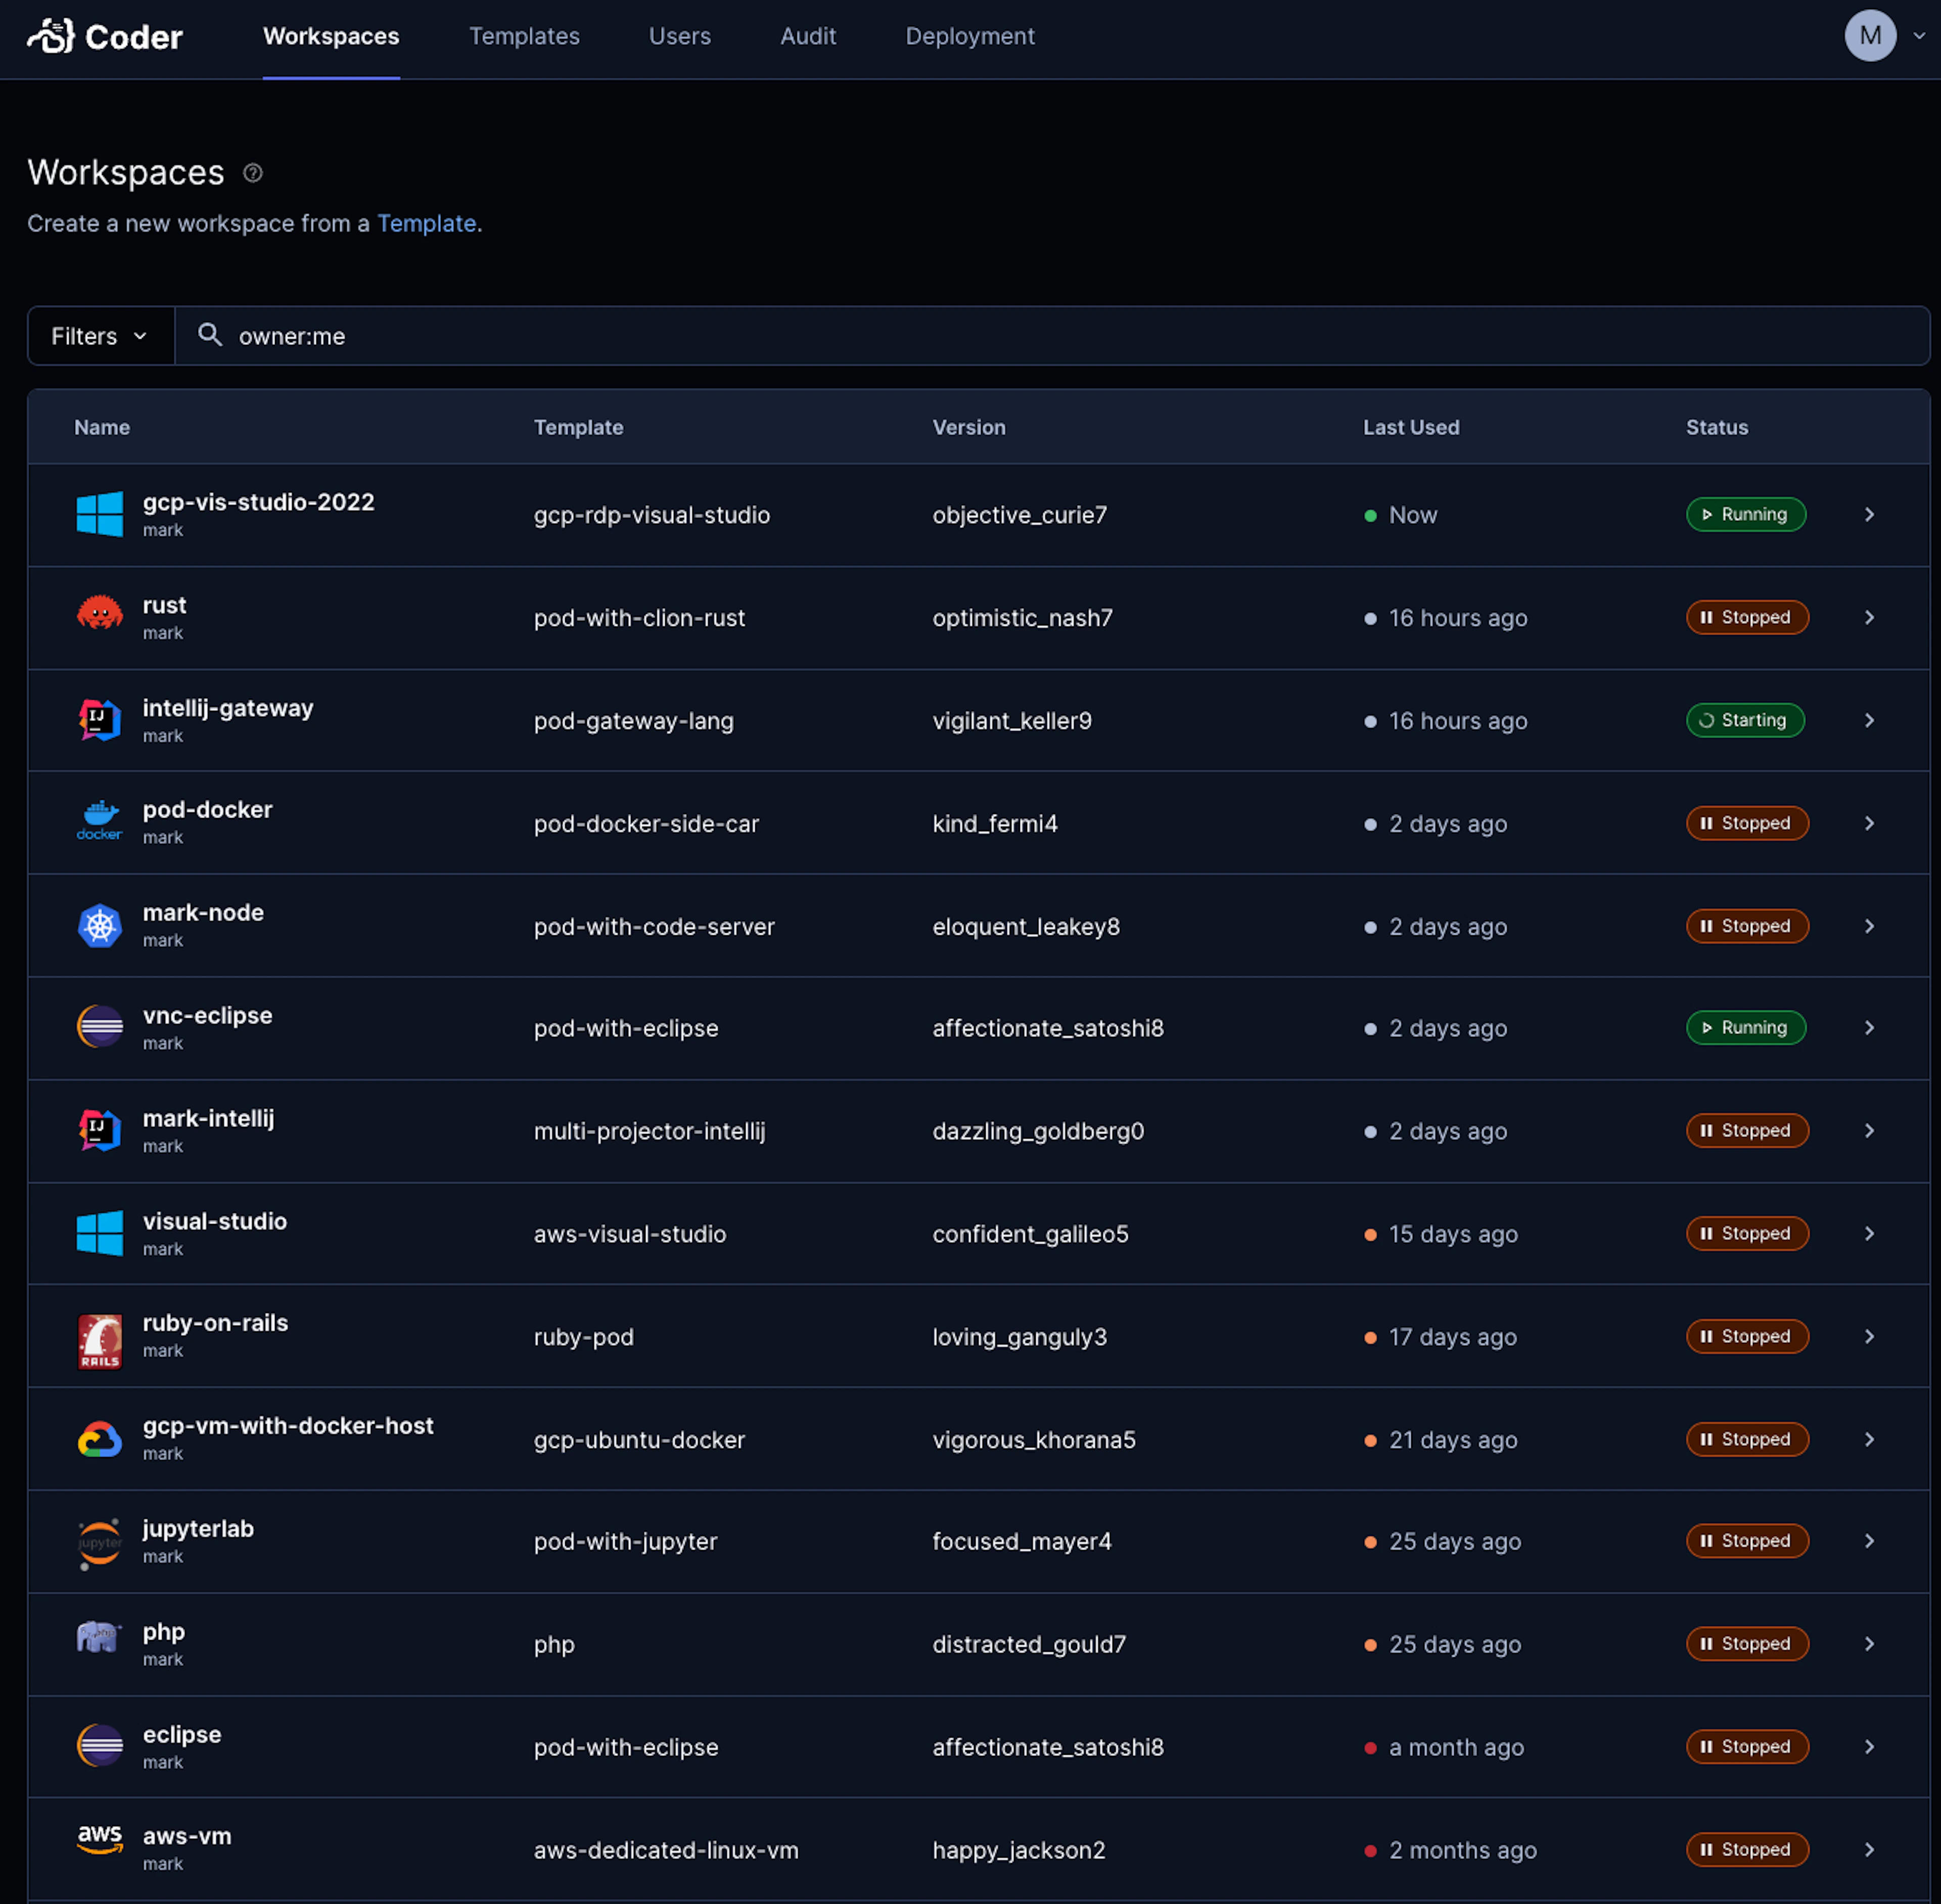Click the Status column header
The width and height of the screenshot is (1941, 1904).
coord(1717,427)
